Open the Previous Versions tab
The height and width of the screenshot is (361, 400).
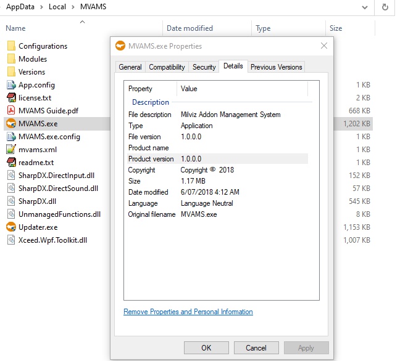click(x=277, y=67)
